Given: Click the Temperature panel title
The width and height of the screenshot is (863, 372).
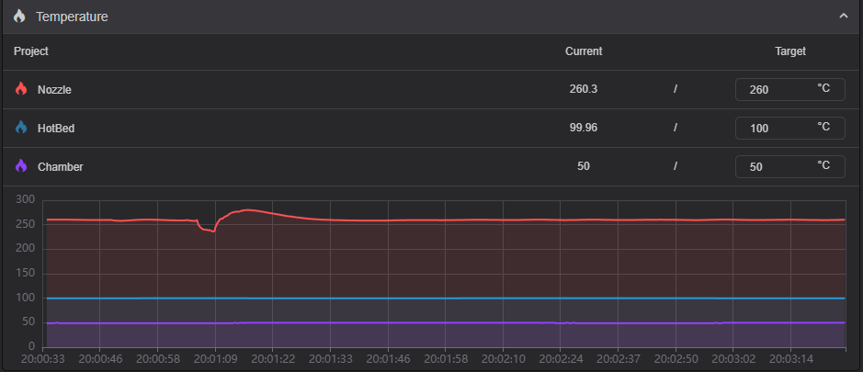Looking at the screenshot, I should click(x=72, y=17).
